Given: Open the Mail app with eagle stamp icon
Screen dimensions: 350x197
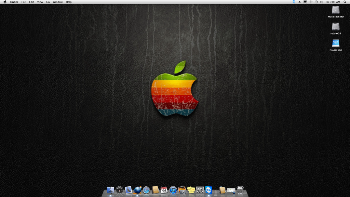Looking at the screenshot, I should [x=129, y=190].
